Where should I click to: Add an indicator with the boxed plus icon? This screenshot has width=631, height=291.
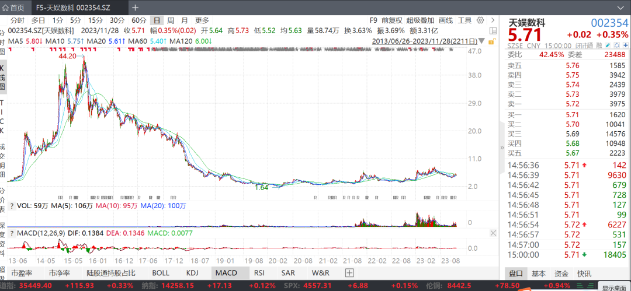click(350, 273)
